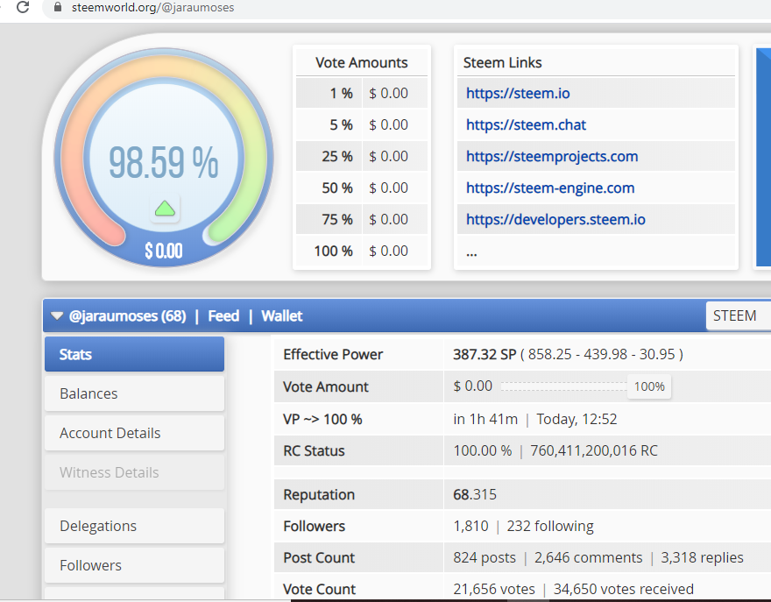The image size is (771, 602).
Task: Click the 'in 1h 41m' recharge time
Action: pyautogui.click(x=485, y=419)
